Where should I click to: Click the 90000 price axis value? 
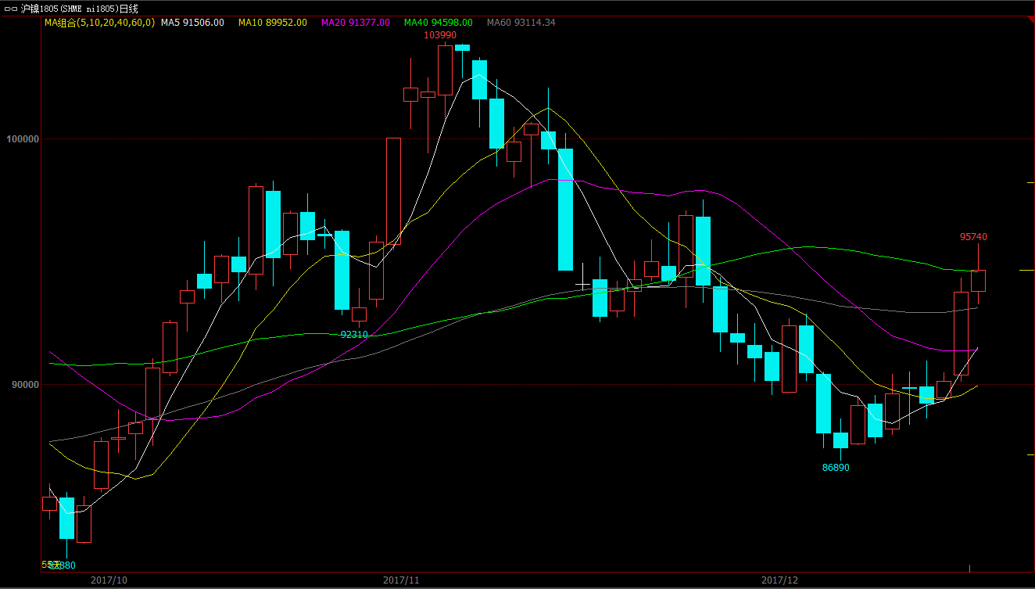25,385
